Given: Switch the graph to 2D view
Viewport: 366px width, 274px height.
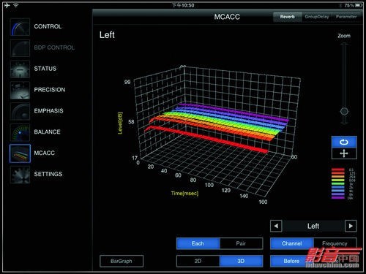Looking at the screenshot, I should pos(198,261).
